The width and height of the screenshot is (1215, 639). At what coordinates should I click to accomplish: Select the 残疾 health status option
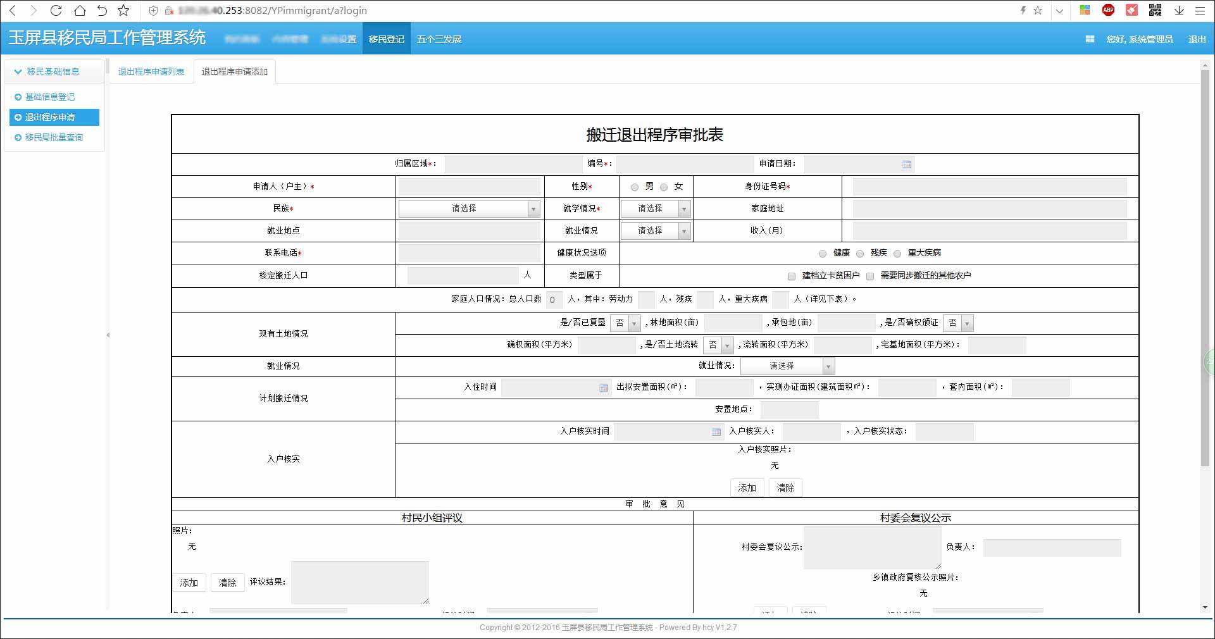(860, 254)
